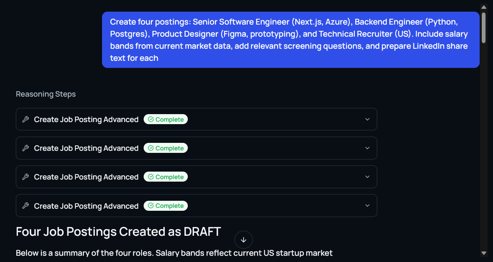This screenshot has width=493, height=262.
Task: Click the wrench icon in the fourth reasoning step
Action: (25, 206)
